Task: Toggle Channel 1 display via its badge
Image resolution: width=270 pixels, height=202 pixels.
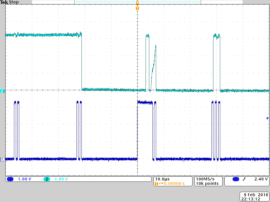Action: coord(10,179)
